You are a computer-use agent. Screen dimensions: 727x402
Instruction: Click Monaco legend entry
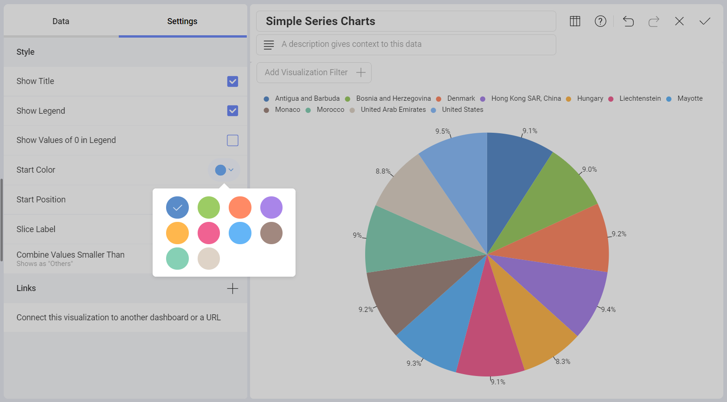click(282, 110)
